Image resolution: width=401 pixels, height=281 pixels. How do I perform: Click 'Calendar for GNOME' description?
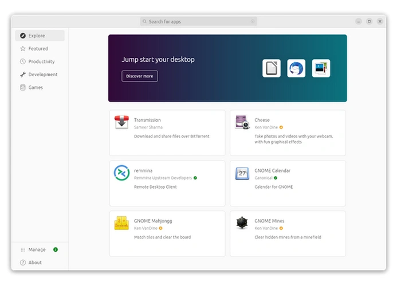click(x=274, y=187)
